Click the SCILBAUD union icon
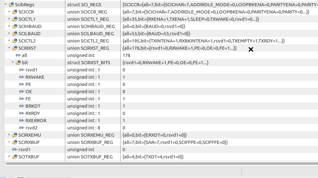 (x=15, y=34)
